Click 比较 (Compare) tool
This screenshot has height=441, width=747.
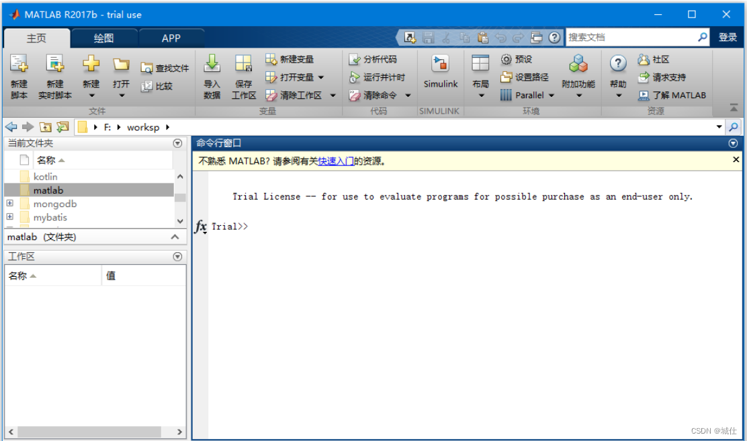(157, 86)
